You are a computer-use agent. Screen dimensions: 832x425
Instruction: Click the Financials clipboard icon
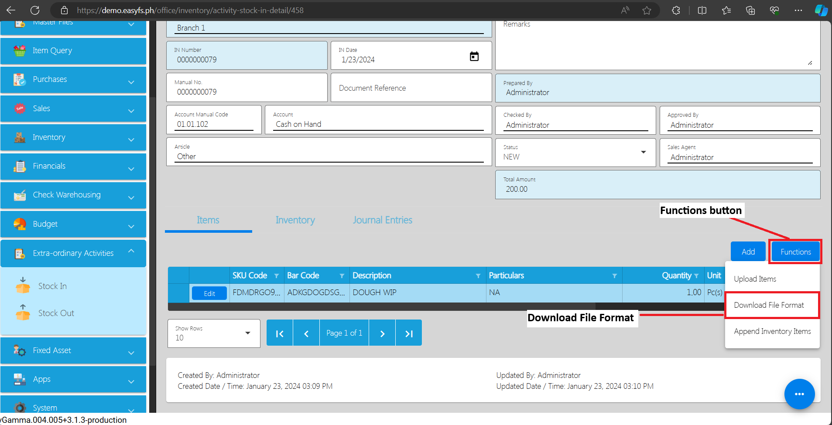[20, 166]
